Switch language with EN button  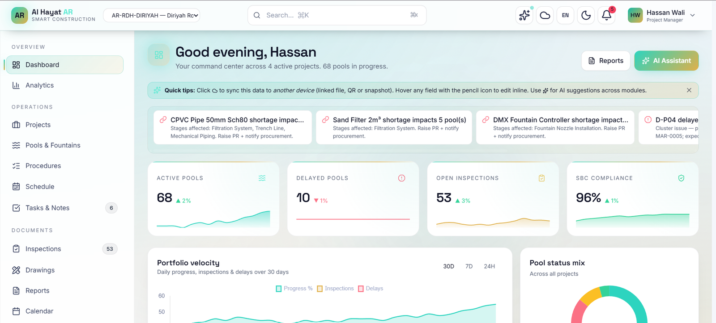point(565,15)
